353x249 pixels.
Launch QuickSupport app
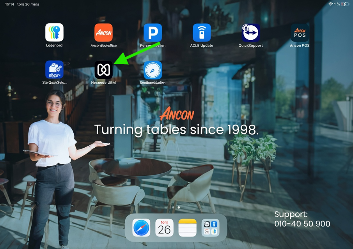[x=251, y=33]
